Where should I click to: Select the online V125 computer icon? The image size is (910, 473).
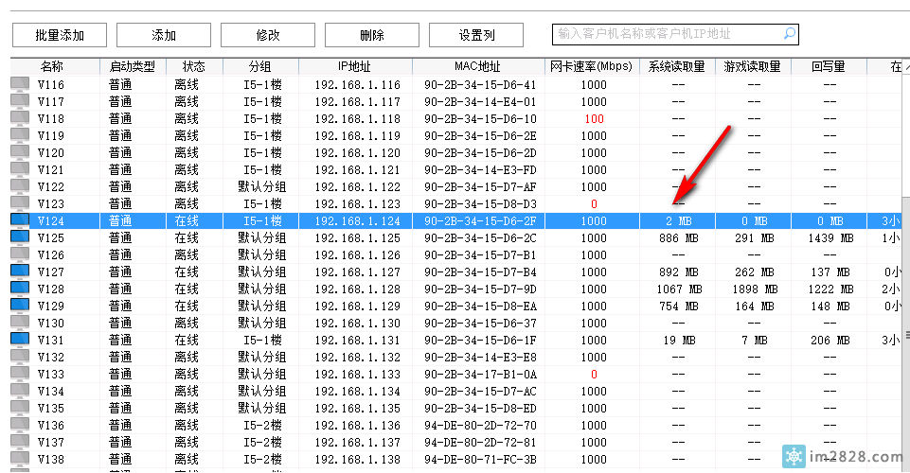pyautogui.click(x=20, y=237)
